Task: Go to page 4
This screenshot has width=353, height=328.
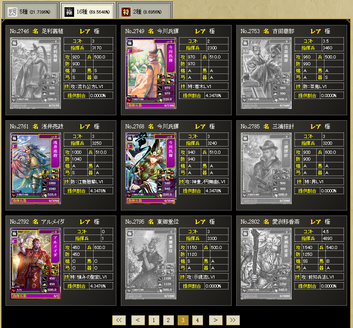Action: pyautogui.click(x=198, y=320)
